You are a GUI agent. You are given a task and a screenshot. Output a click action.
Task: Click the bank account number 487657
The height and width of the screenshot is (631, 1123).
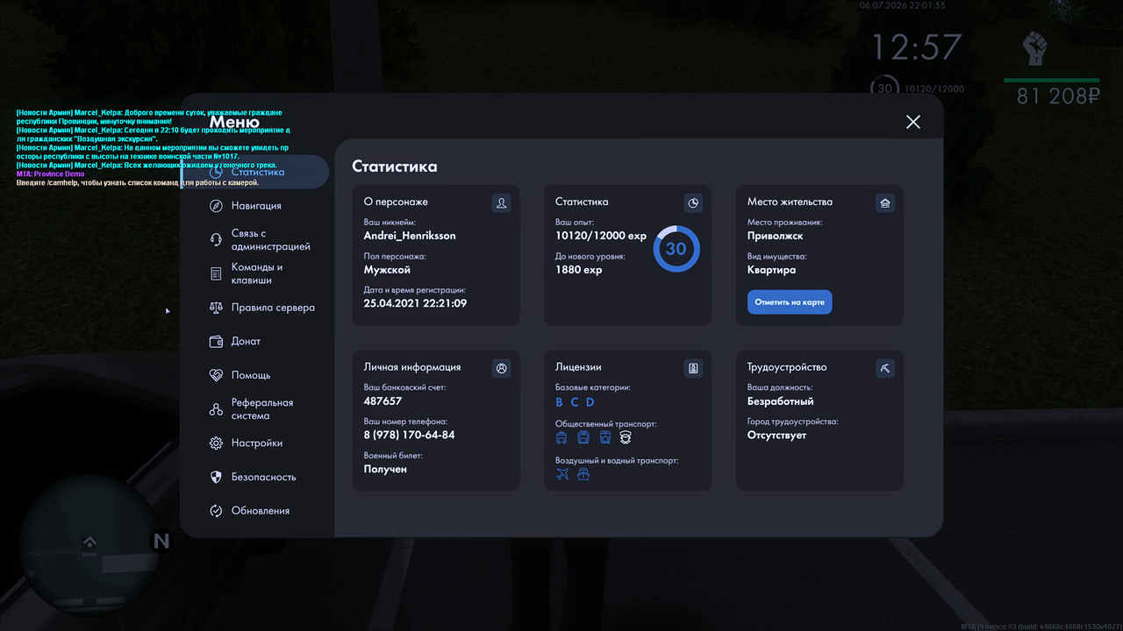click(383, 401)
